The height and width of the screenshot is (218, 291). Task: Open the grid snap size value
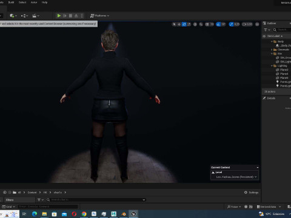point(212,24)
